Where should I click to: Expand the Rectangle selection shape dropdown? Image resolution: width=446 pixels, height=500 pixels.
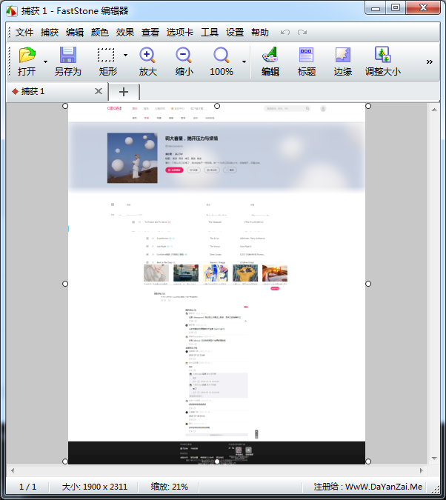click(x=125, y=56)
